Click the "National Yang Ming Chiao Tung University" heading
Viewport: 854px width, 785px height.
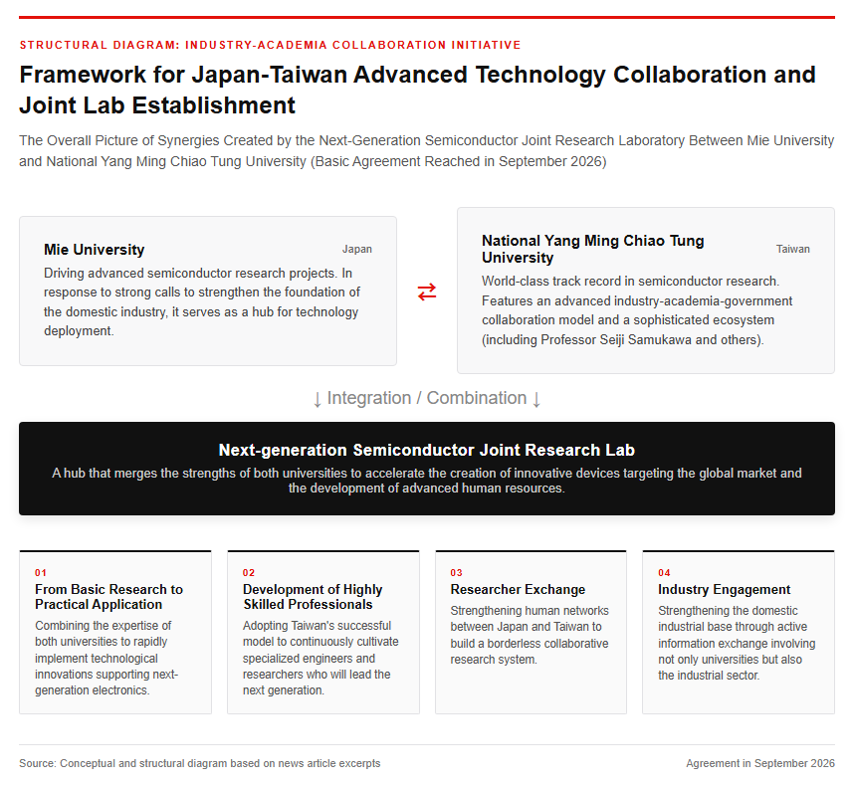592,249
